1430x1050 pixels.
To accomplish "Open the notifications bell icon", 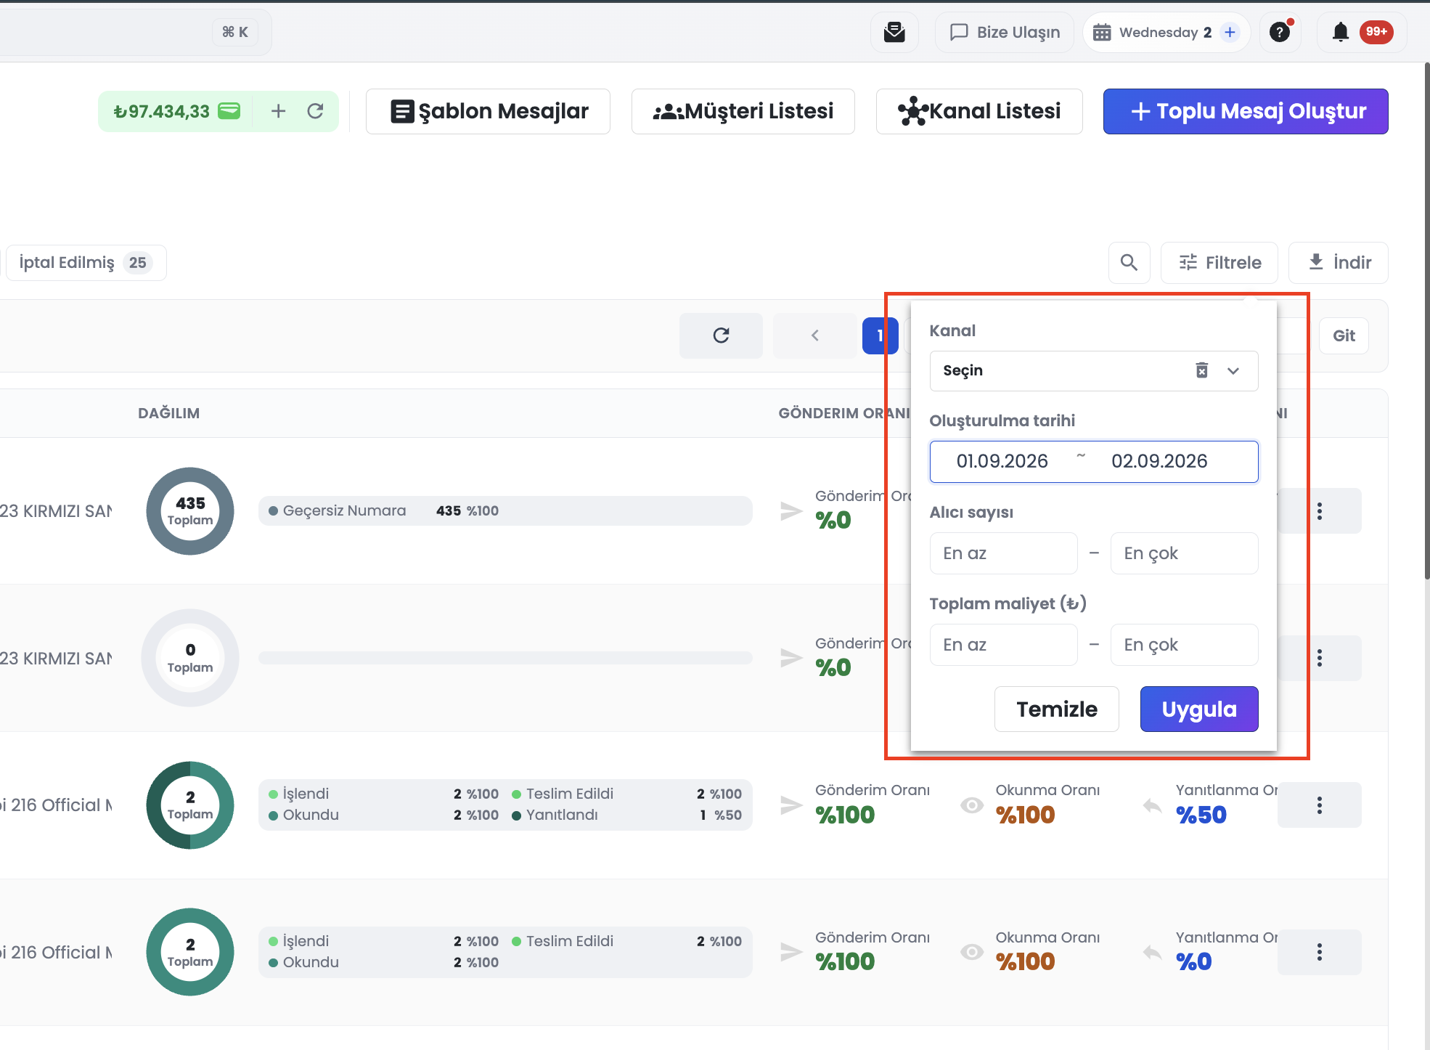I will [x=1341, y=32].
